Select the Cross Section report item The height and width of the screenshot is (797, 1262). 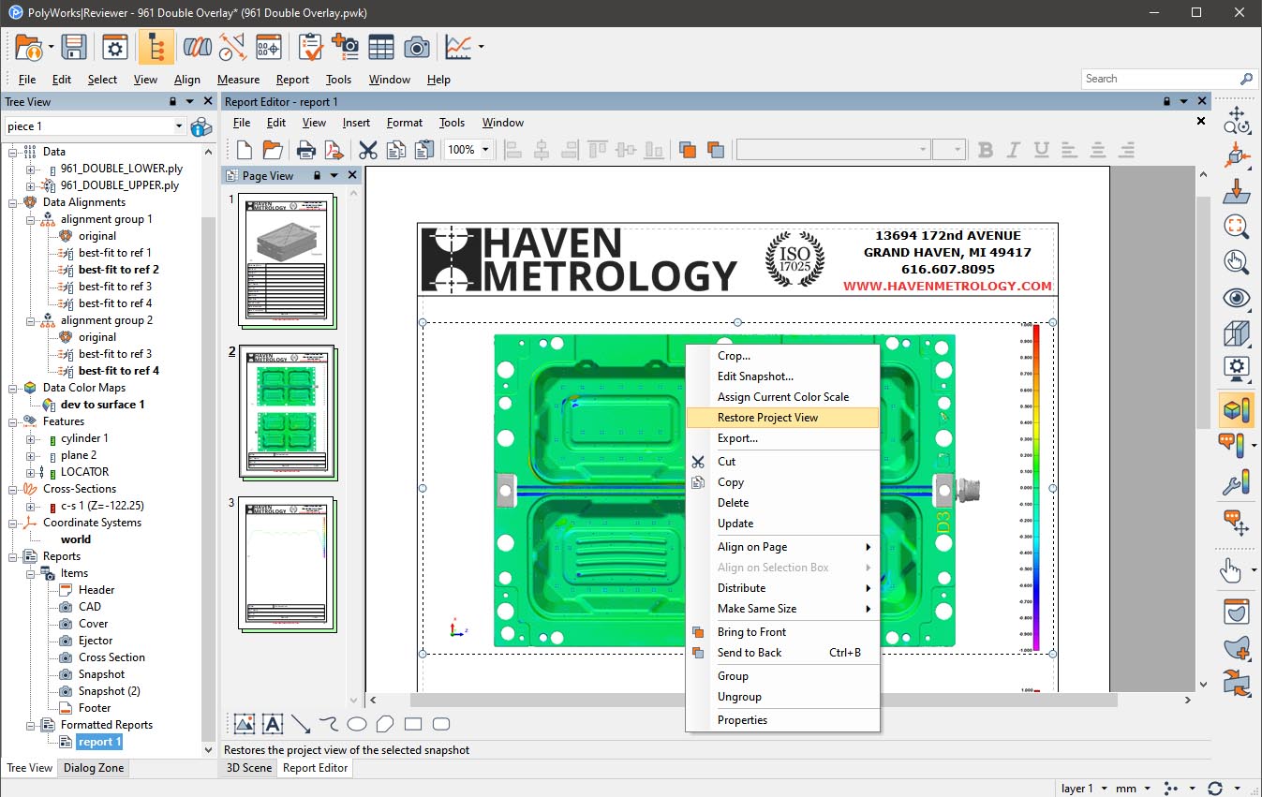pos(111,657)
